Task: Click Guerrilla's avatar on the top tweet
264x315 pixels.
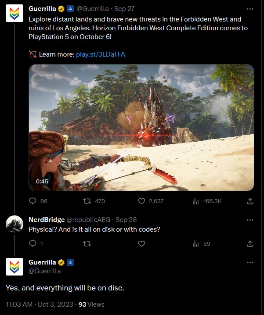Action: click(x=14, y=14)
